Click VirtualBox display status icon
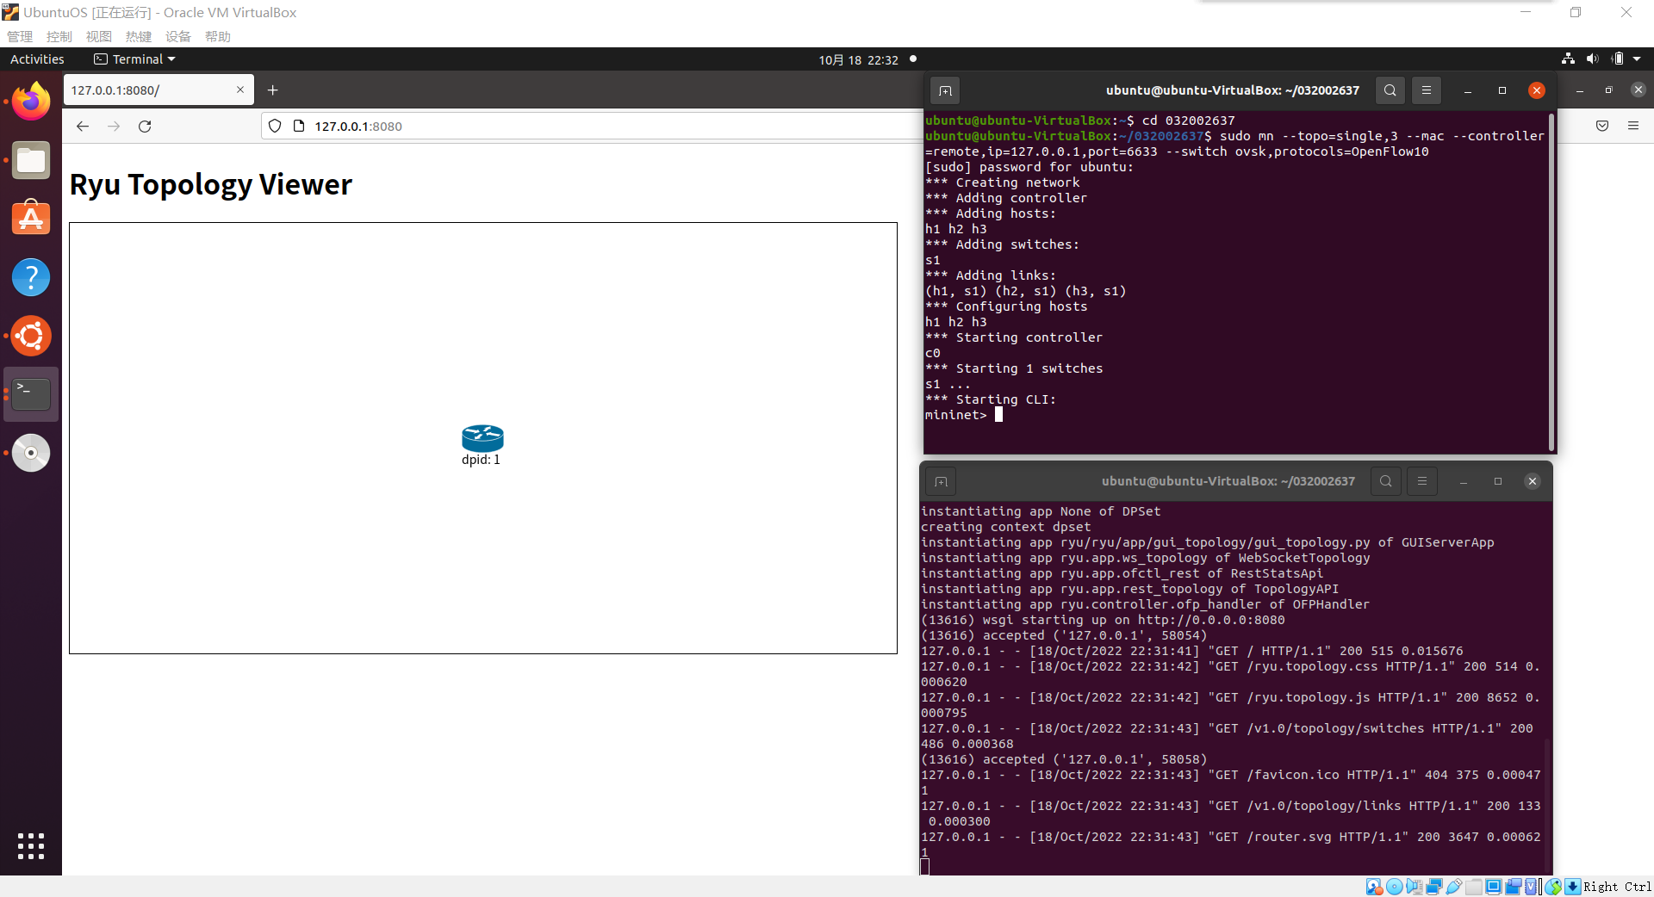 pos(1494,887)
